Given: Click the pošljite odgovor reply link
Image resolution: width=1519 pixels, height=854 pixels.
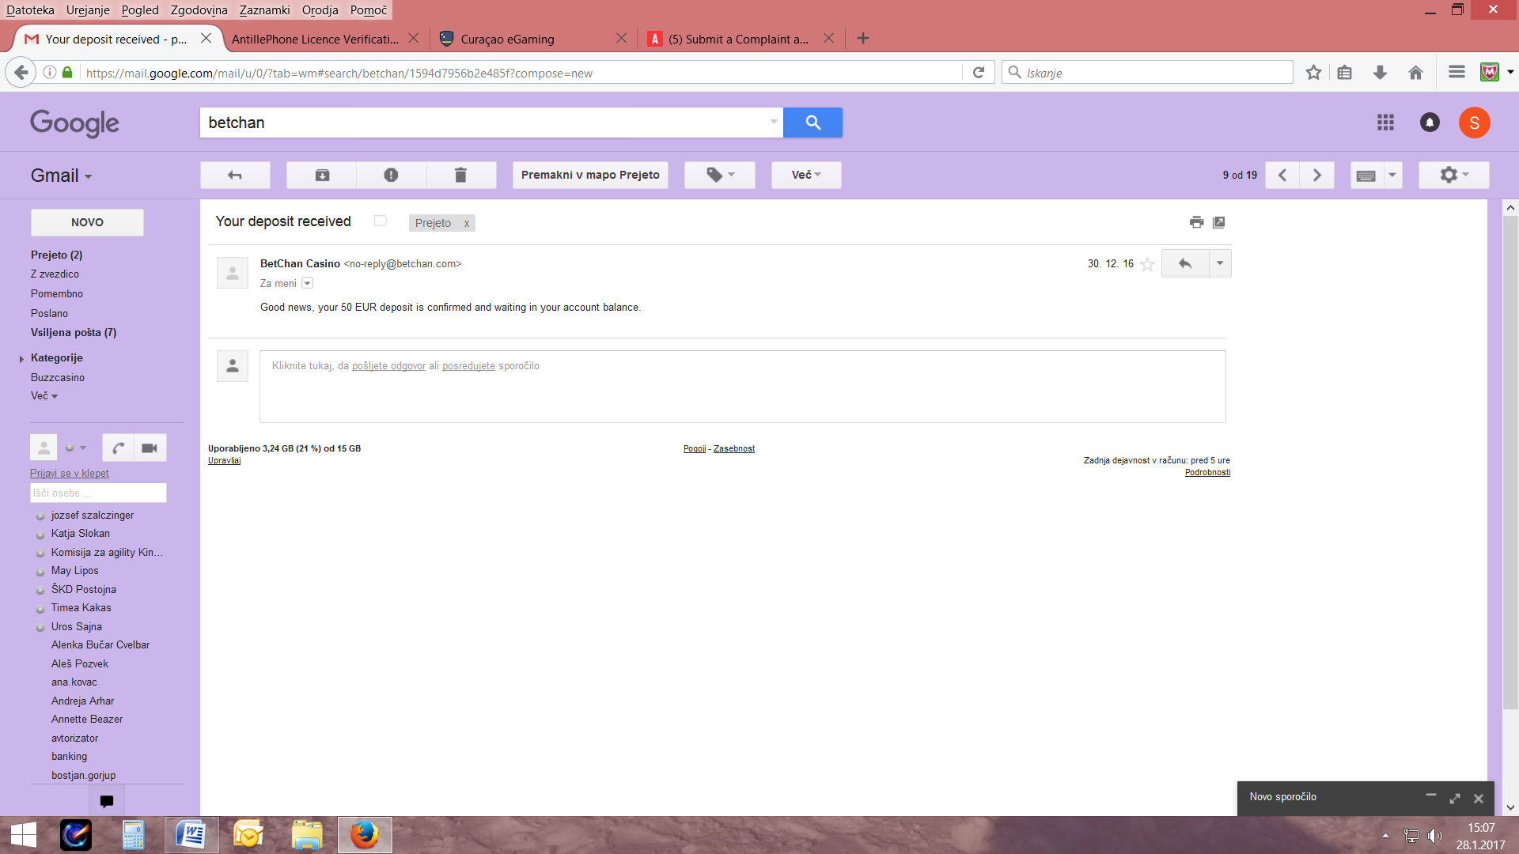Looking at the screenshot, I should point(388,366).
